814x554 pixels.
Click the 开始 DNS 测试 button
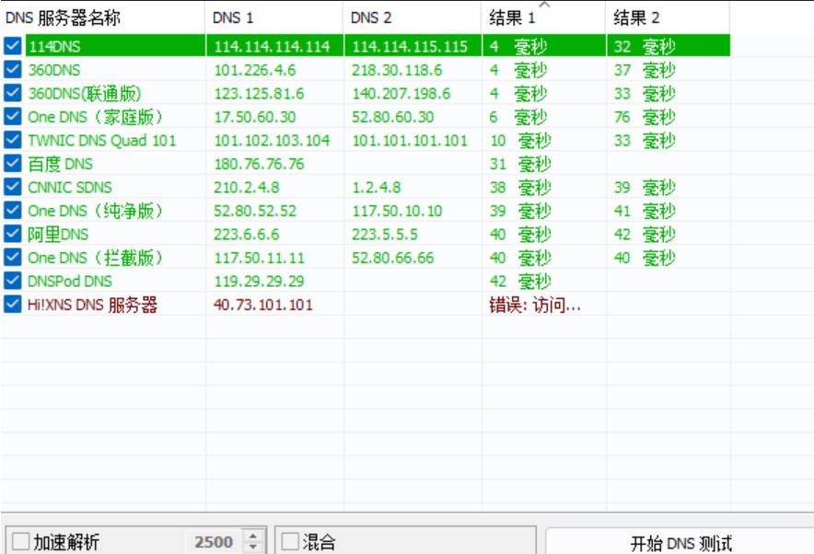point(680,543)
